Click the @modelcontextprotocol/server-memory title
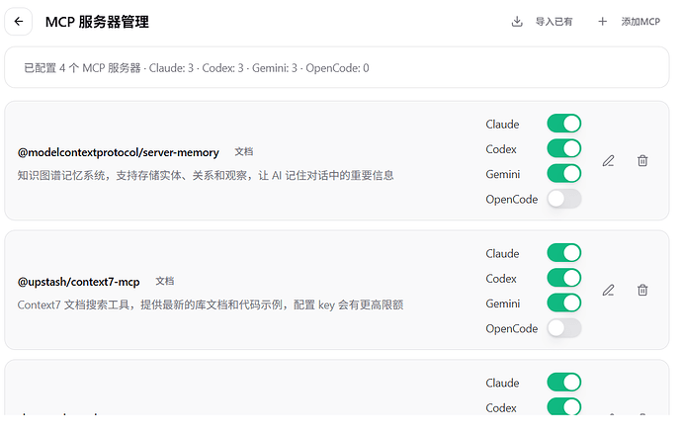682x434 pixels. click(x=119, y=152)
